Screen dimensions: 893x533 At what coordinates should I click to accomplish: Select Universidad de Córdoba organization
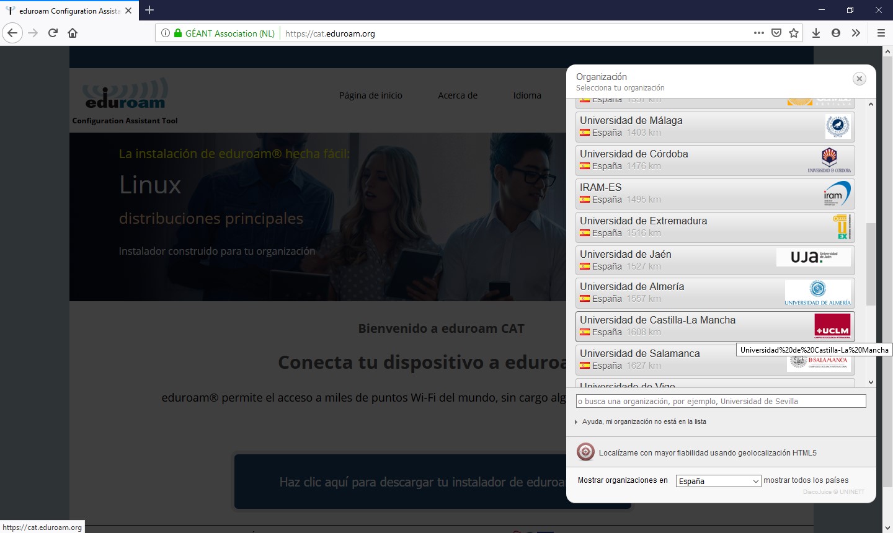pos(715,160)
